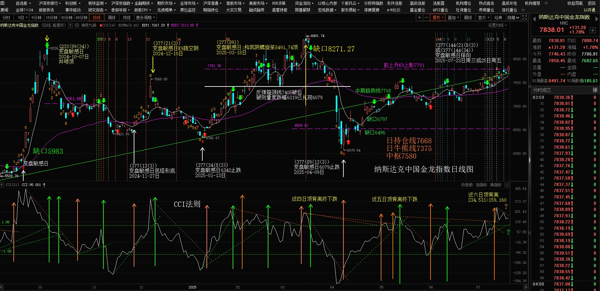The width and height of the screenshot is (600, 291).
Task: Close the CCI indicator panel
Action: 507,185
